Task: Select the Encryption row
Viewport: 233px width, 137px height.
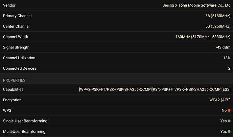Action: coord(116,100)
